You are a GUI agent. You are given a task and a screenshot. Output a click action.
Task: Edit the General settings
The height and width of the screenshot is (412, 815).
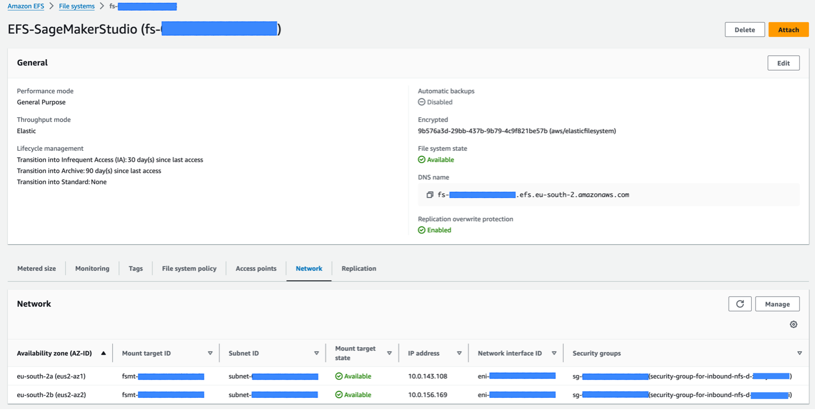[784, 63]
